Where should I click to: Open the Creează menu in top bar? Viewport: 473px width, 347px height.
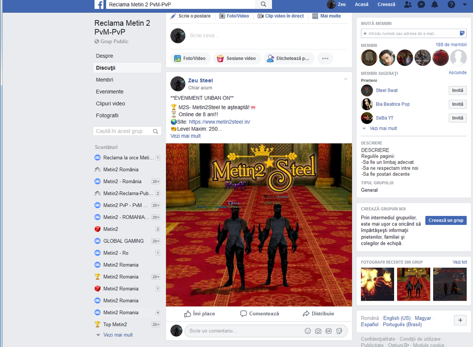coord(386,4)
